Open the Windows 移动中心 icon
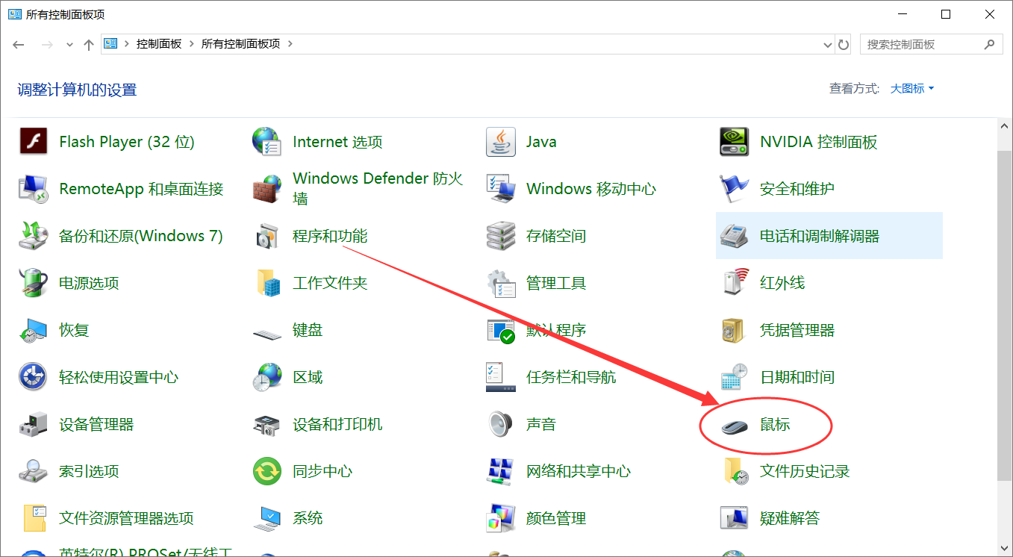Screen dimensions: 1013x557 [500, 189]
